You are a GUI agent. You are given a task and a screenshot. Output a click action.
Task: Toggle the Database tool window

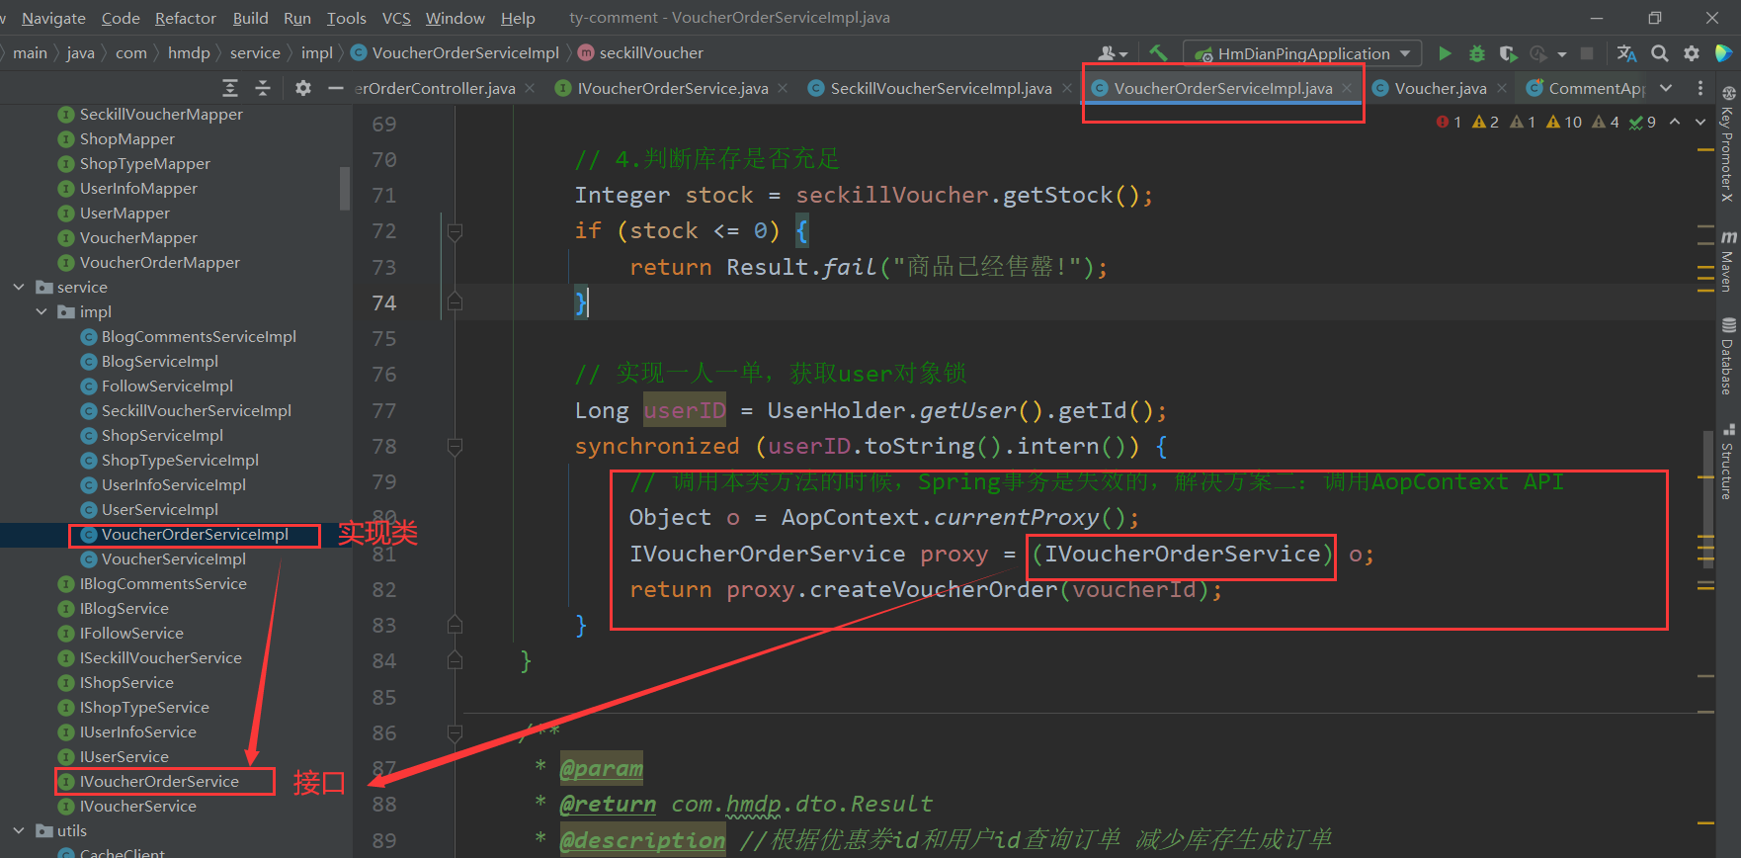click(1727, 358)
